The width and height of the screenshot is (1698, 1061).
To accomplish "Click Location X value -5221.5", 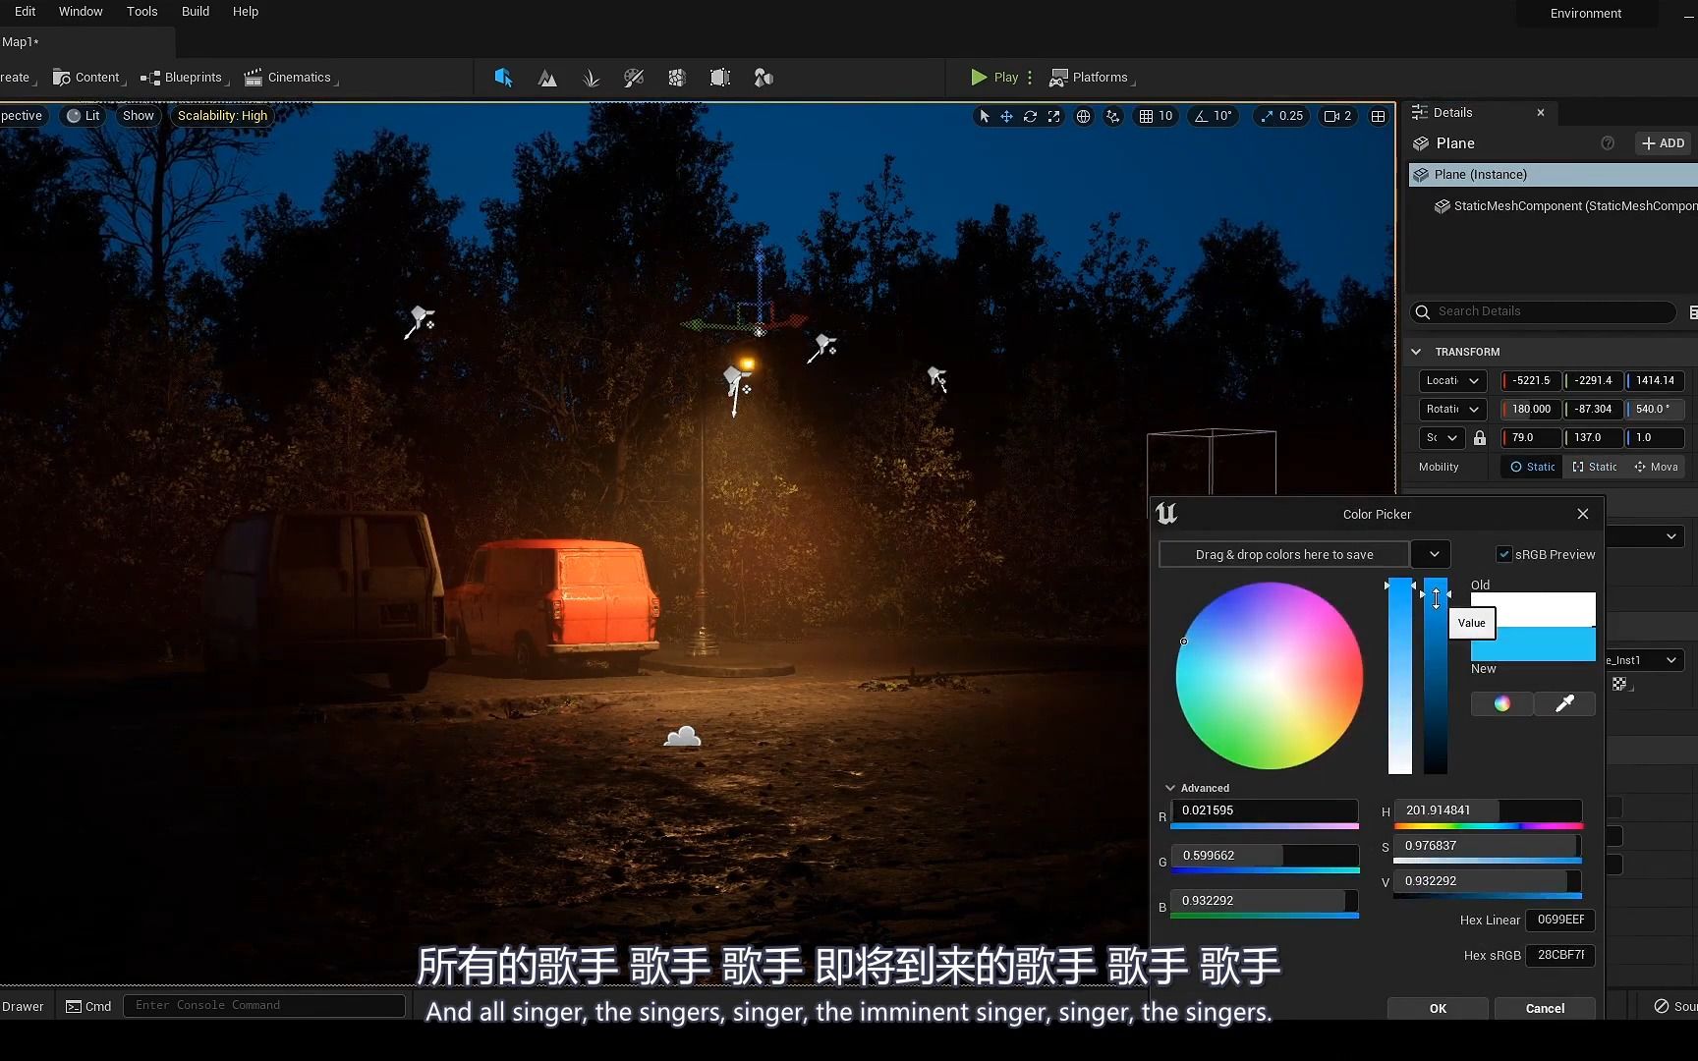I will pos(1531,381).
